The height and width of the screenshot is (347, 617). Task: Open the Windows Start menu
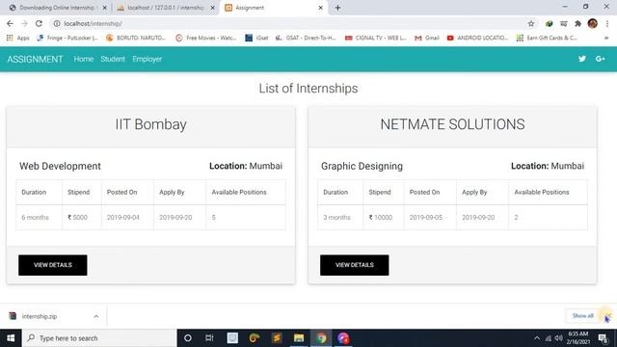(x=11, y=338)
